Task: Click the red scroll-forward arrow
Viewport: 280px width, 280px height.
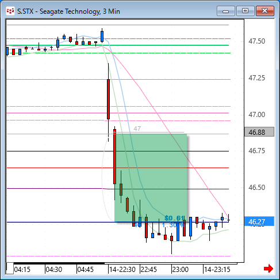Action: [x=268, y=269]
